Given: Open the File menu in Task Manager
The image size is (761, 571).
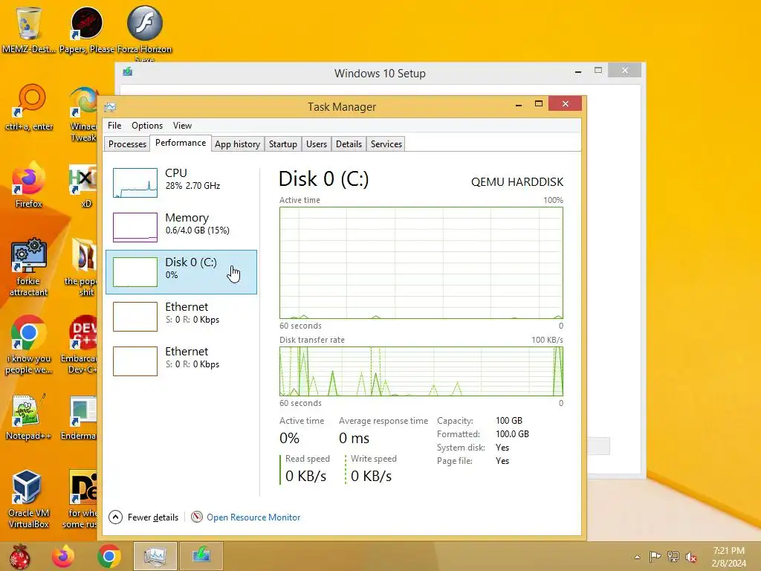Looking at the screenshot, I should [x=114, y=125].
